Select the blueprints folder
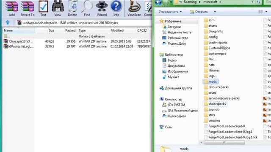Viewport: 271px width, 152px height. (x=216, y=31)
